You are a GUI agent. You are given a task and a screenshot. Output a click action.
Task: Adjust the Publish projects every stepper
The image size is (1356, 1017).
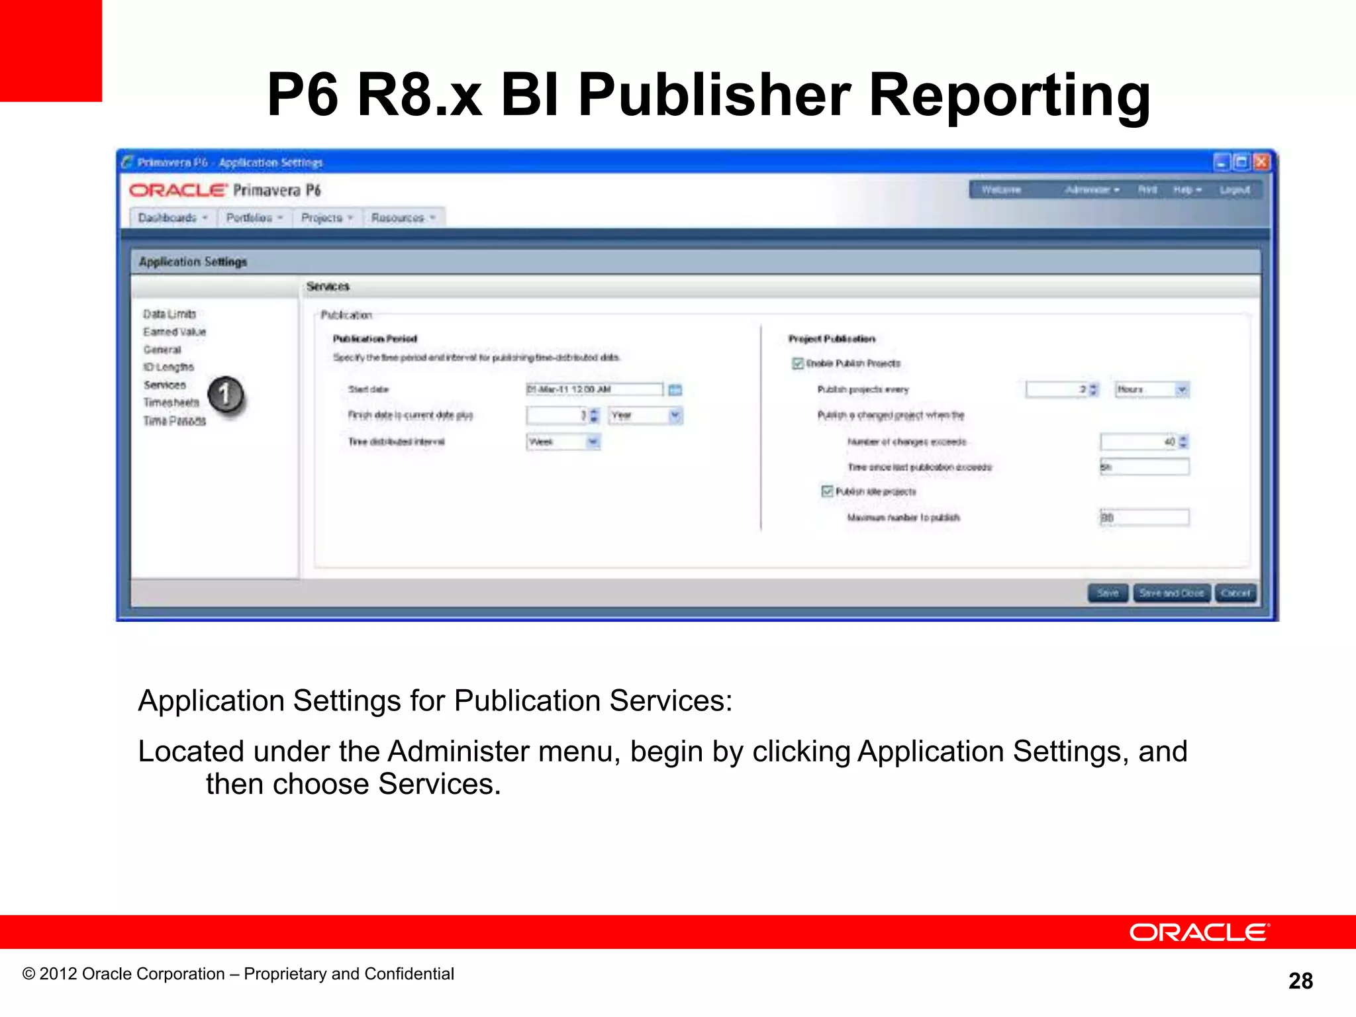point(1093,389)
